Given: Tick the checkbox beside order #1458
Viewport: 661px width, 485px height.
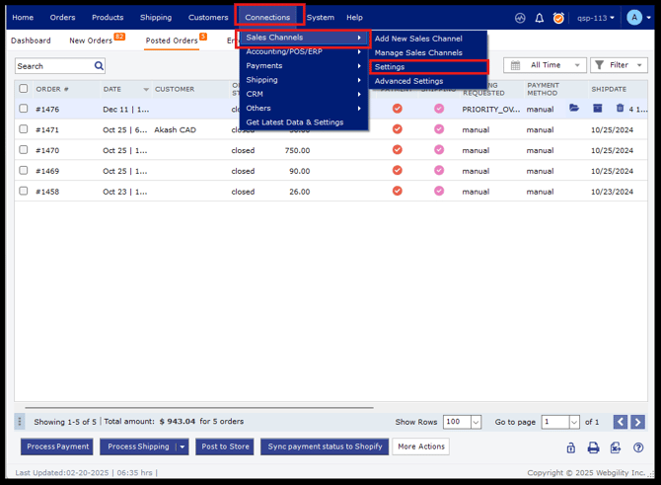Looking at the screenshot, I should (x=24, y=191).
